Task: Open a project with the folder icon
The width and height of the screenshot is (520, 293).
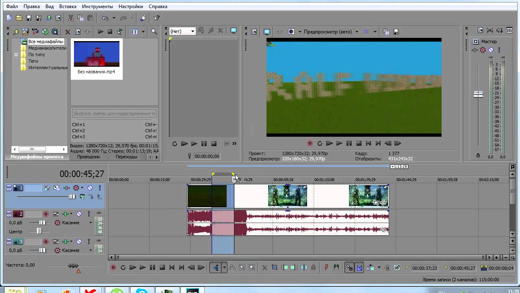Action: point(19,18)
